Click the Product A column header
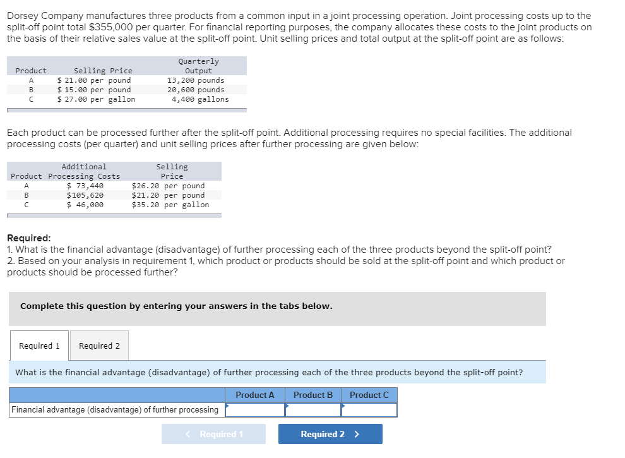 [x=255, y=395]
